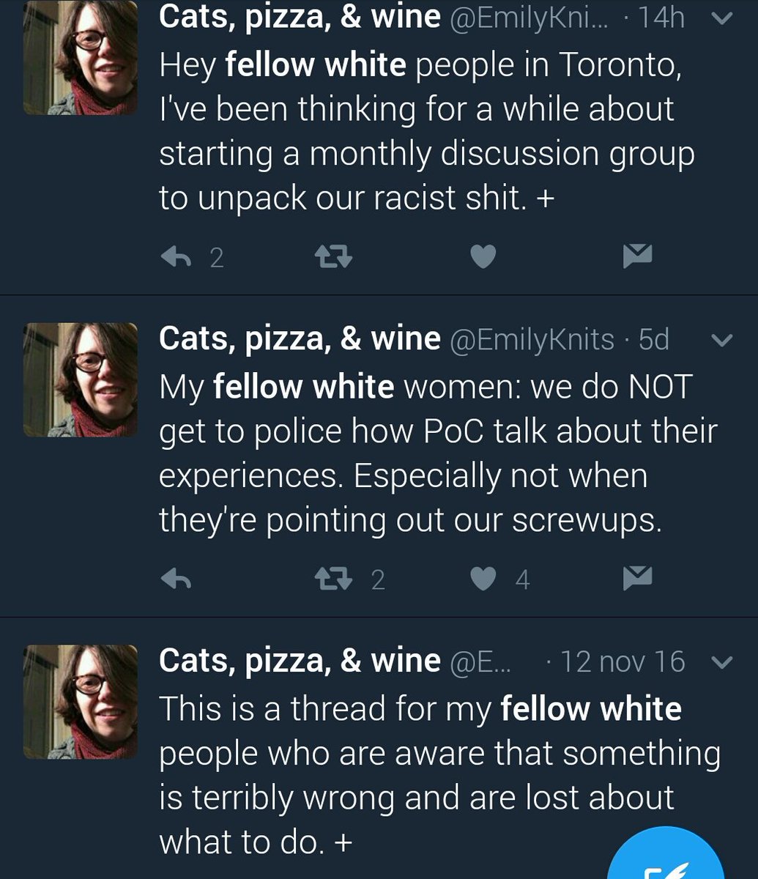Reply to the Toronto discussion group tweet

pyautogui.click(x=176, y=256)
